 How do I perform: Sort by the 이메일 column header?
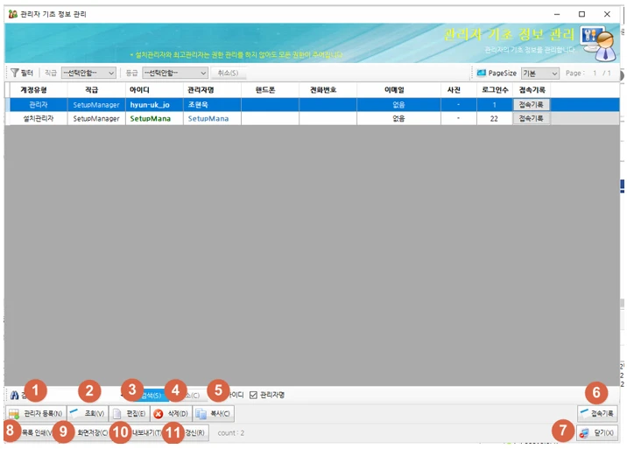click(398, 90)
